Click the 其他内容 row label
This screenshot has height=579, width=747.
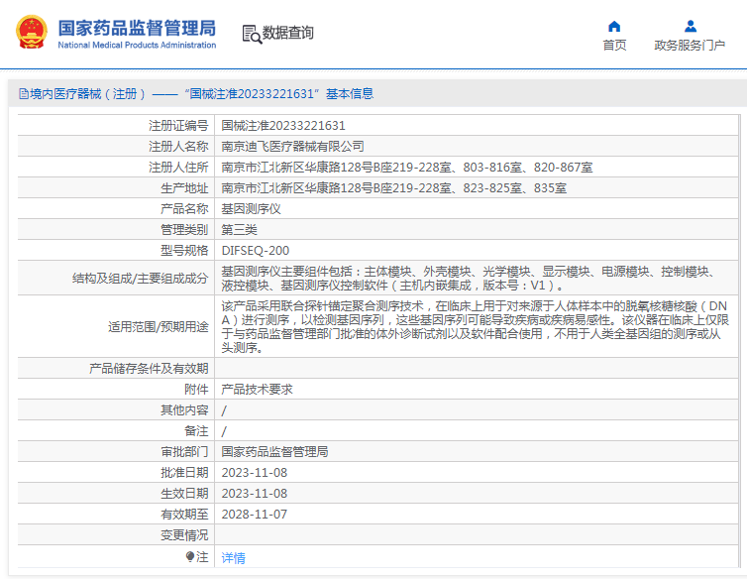pos(184,410)
